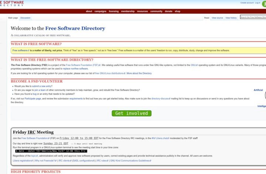Viewport: 266px width, 174px height.
Task: Click the 'submit a new entry' link
Action: (x=42, y=86)
